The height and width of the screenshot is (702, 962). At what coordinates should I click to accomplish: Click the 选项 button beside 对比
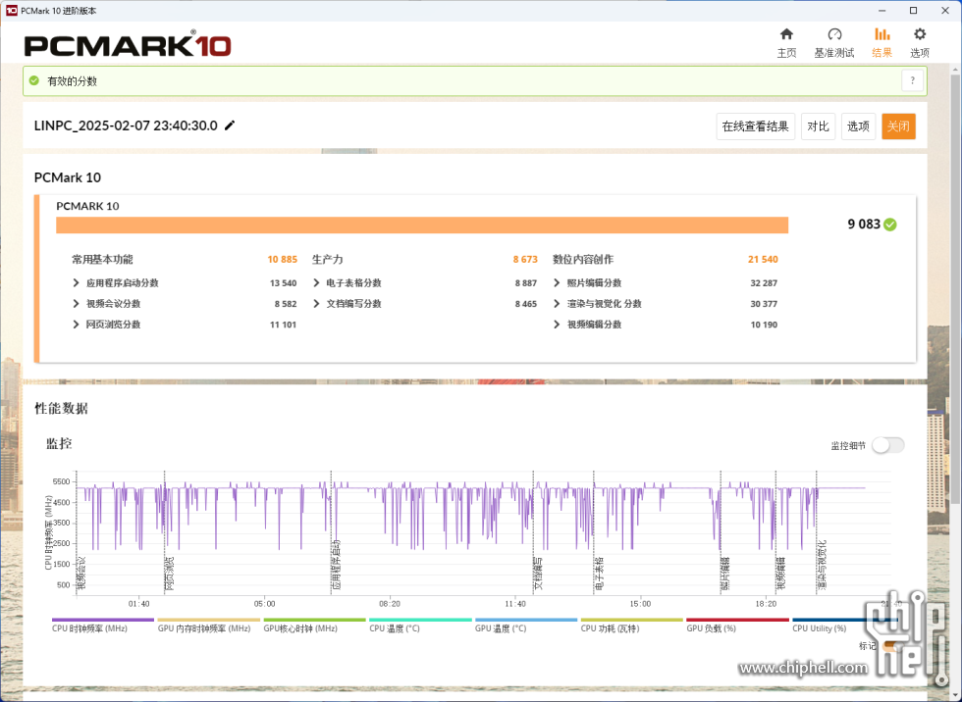point(858,126)
